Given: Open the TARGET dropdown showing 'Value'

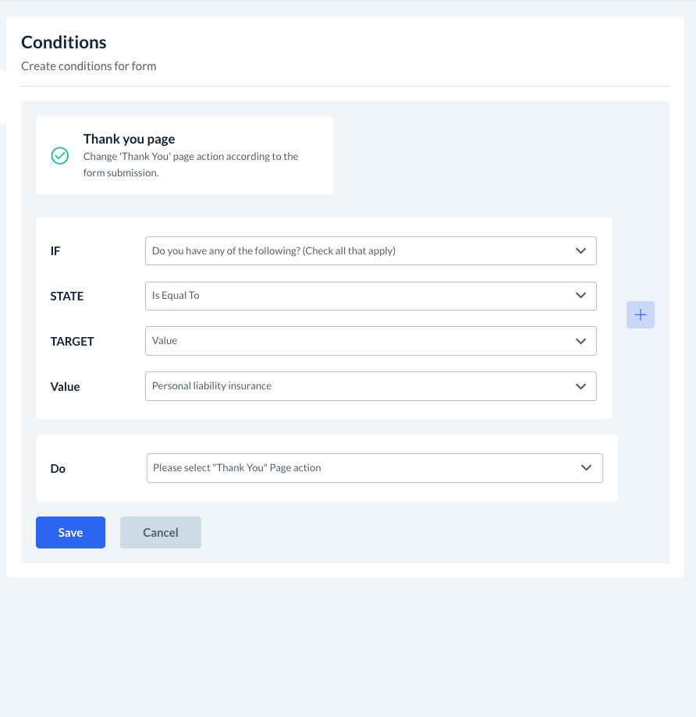Looking at the screenshot, I should (359, 341).
